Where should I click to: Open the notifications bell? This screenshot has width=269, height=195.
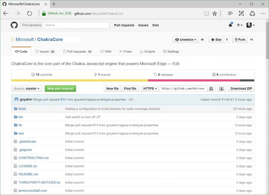tap(230, 25)
